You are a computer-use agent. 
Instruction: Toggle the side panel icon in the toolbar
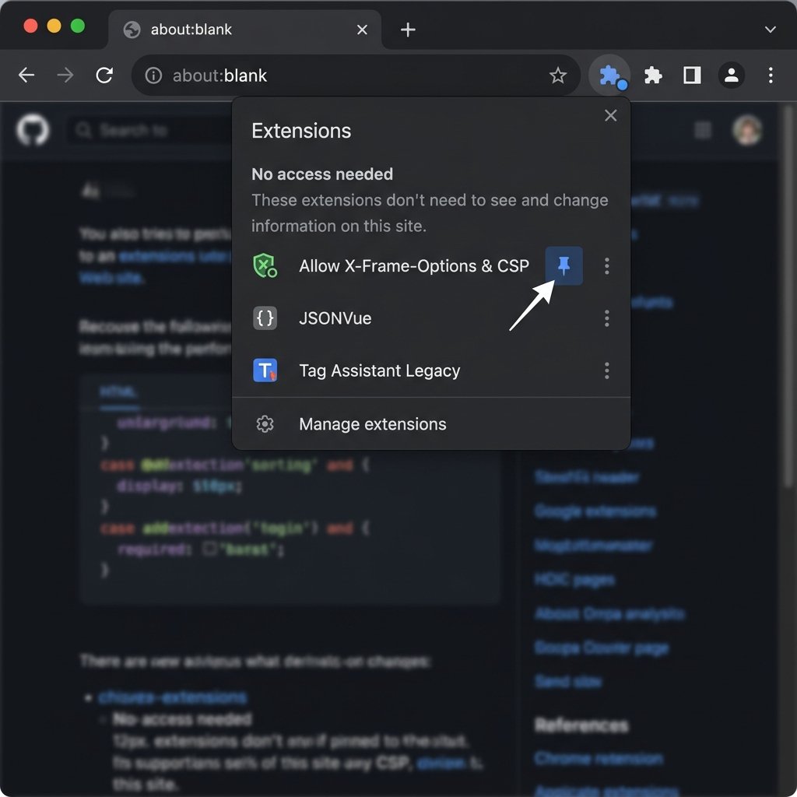692,75
